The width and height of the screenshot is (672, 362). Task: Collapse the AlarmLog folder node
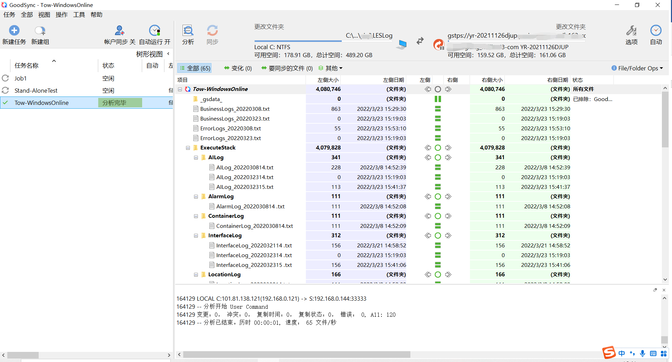point(196,197)
